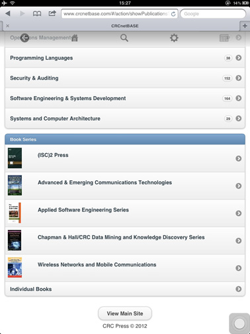The image size is (250, 334).
Task: Tap the Safari share icon
Action: coord(52,13)
